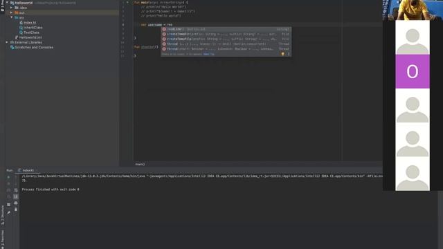Screen dimensions: 443x249
Task: Click the exit icon in Run panel
Action: (x=8, y=196)
